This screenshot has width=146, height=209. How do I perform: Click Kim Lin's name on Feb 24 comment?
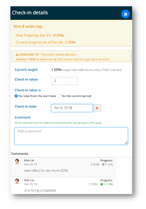tap(29, 160)
